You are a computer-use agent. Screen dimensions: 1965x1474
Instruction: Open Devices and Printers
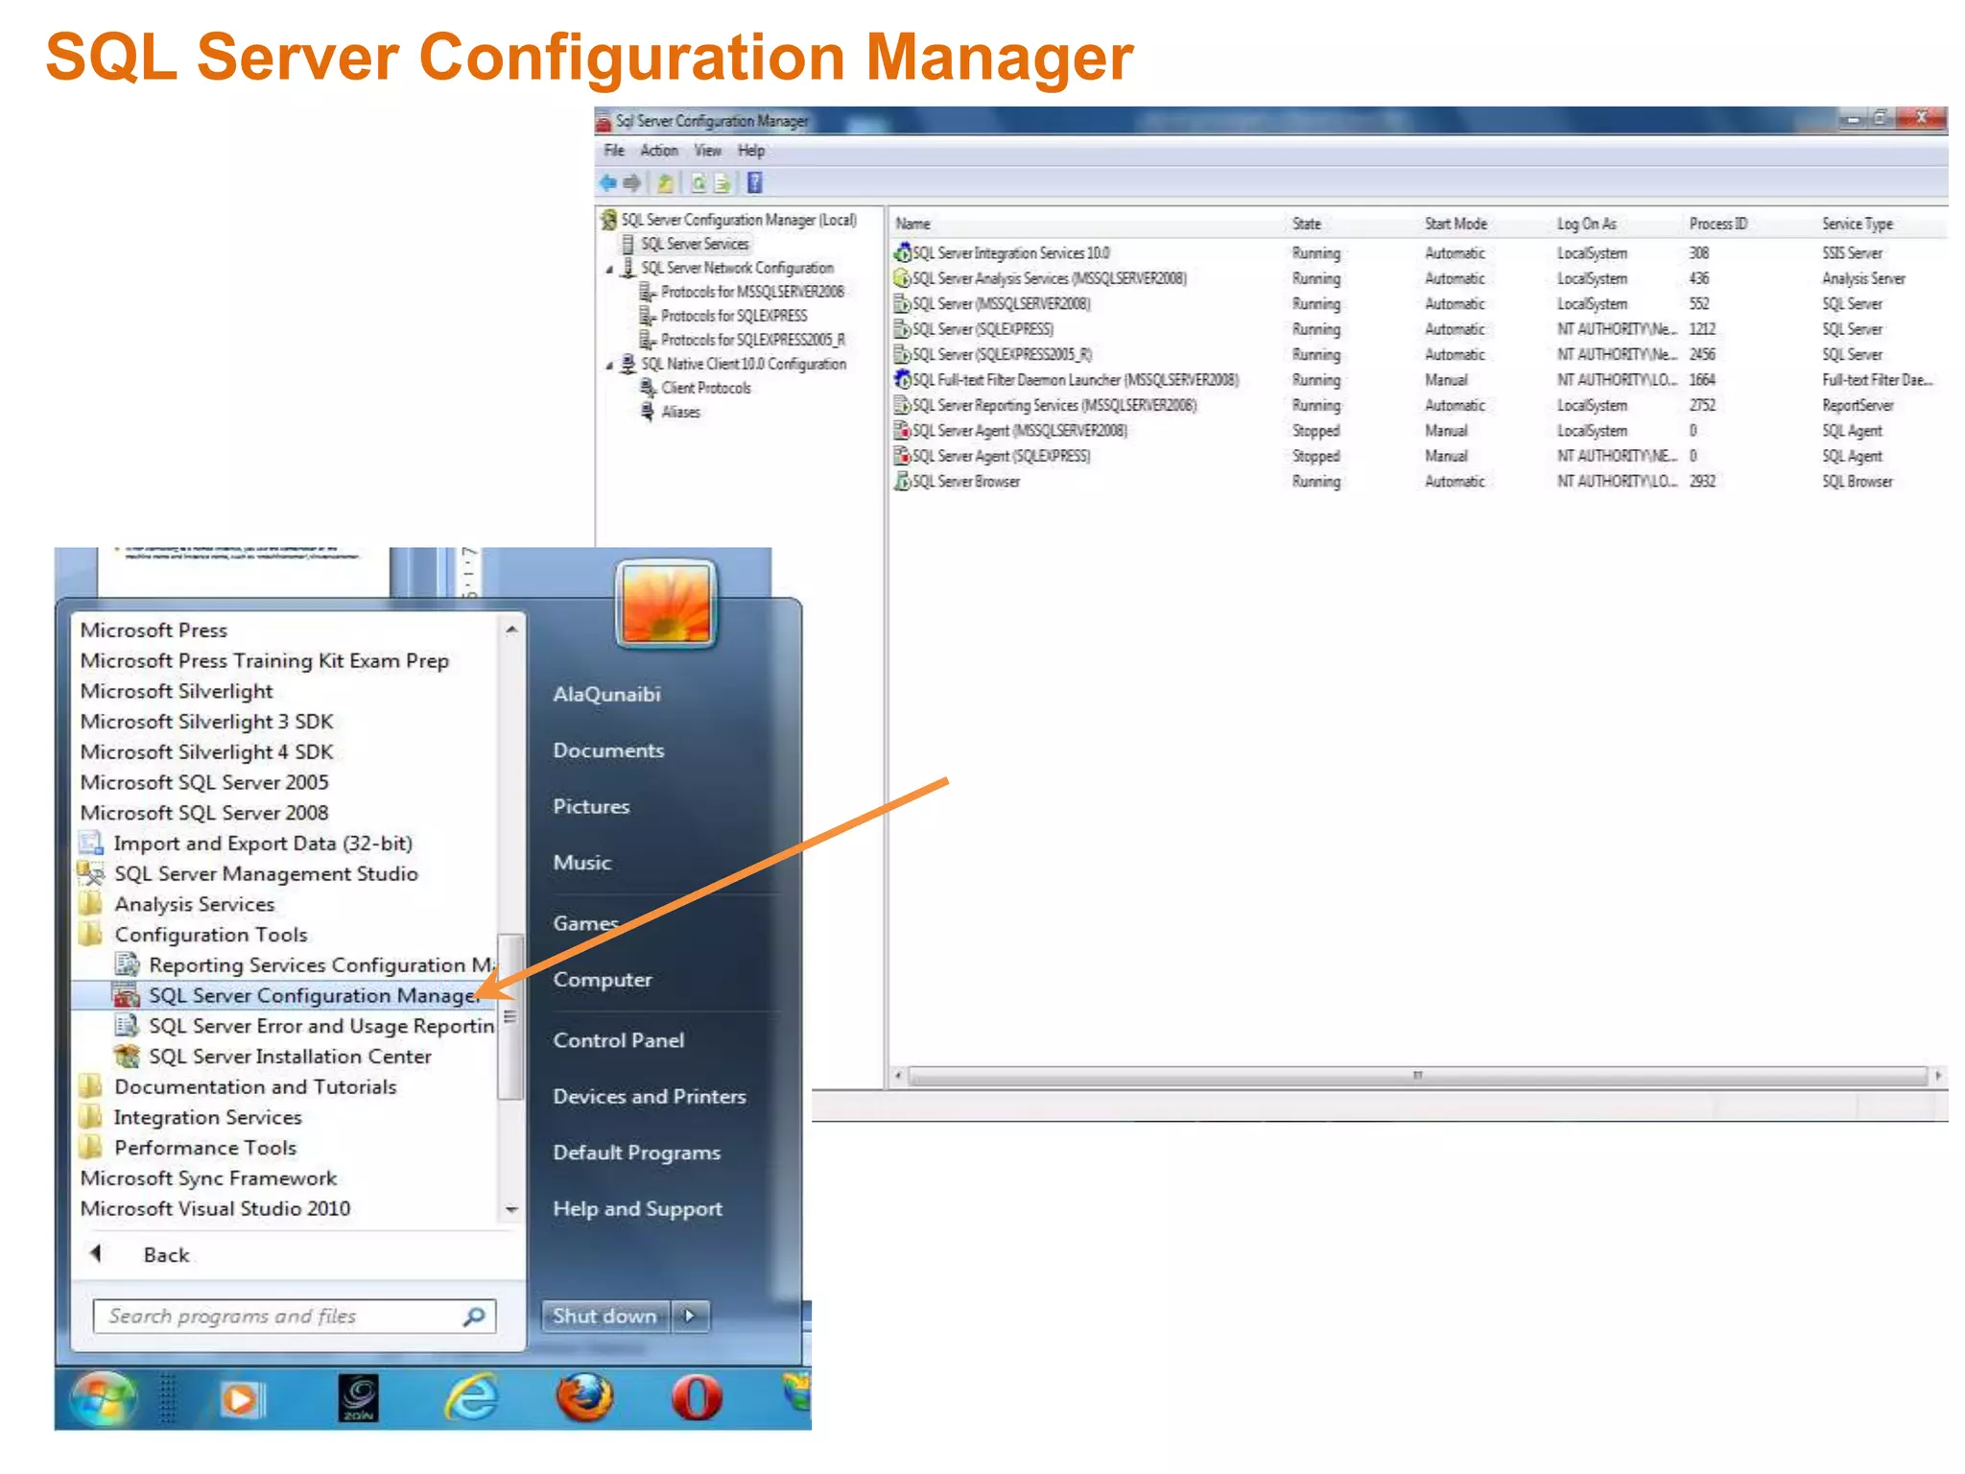[x=650, y=1097]
